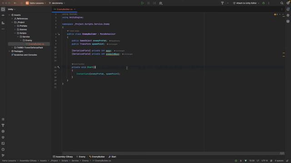Expand the Prefabs folder
Image resolution: width=291 pixels, height=163 pixels.
(15, 26)
